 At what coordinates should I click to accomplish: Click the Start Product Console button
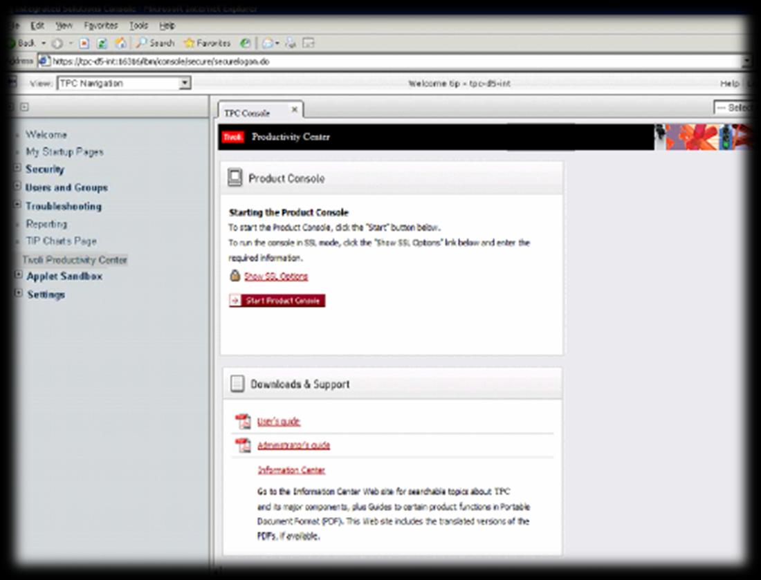tap(277, 301)
